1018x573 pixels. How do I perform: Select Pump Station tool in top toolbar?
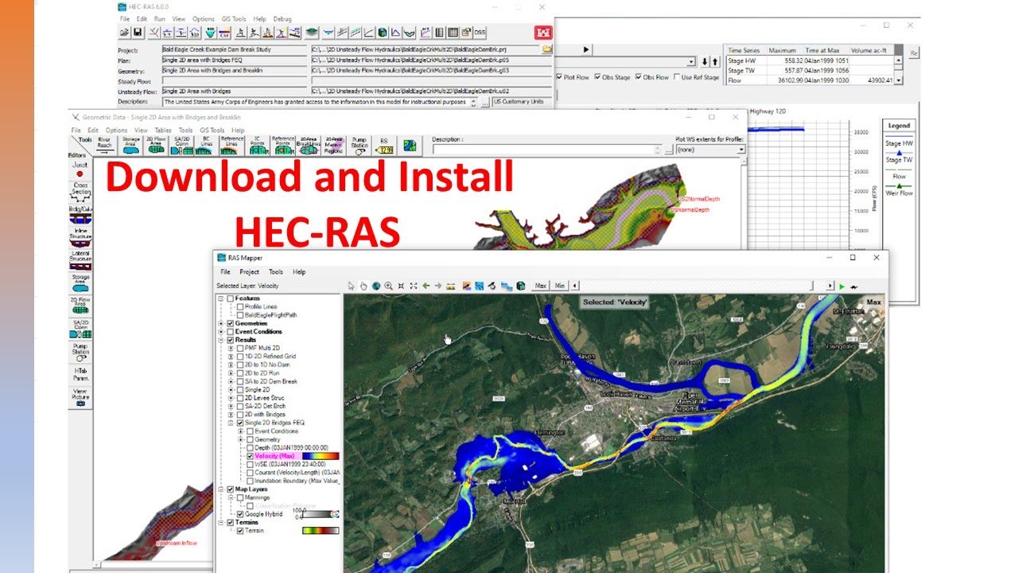click(359, 145)
